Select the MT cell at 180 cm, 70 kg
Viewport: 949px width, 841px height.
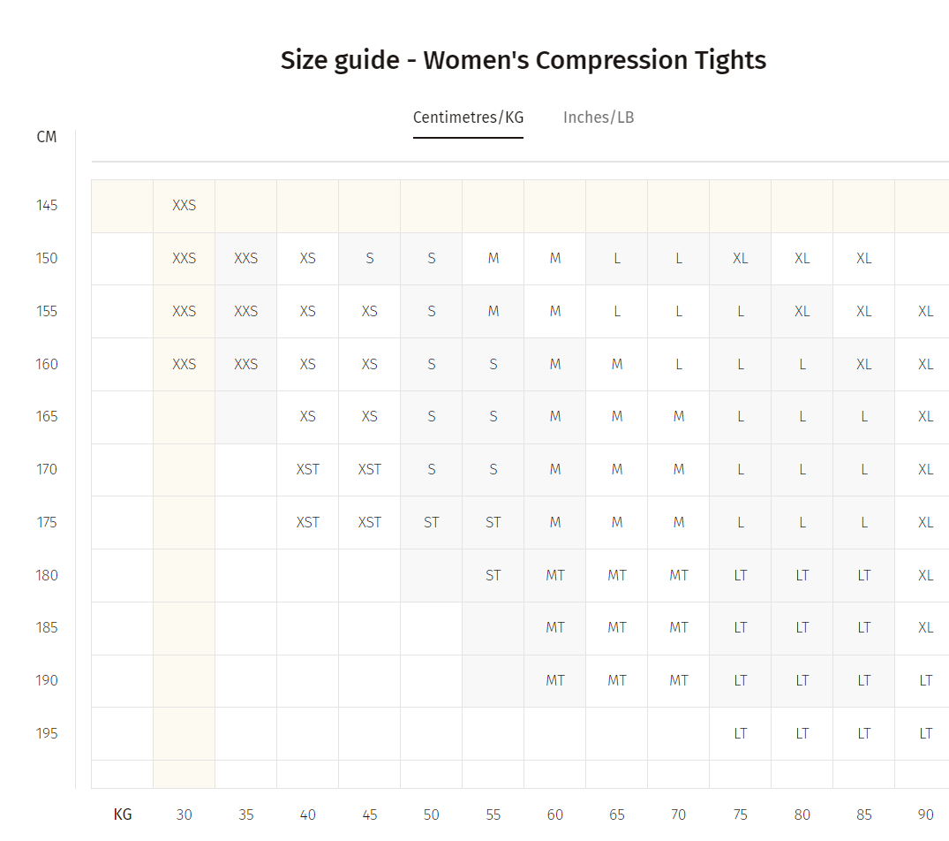coord(678,575)
